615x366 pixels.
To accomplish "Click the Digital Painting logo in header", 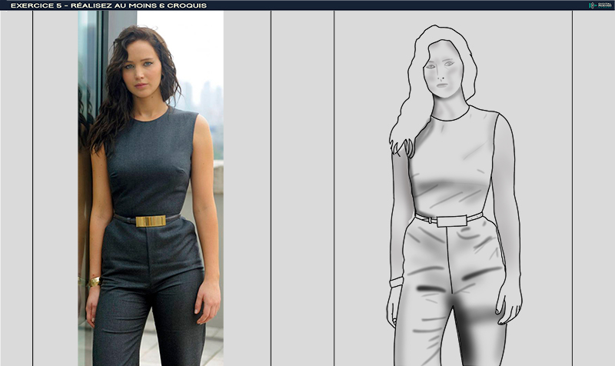I will pyautogui.click(x=599, y=5).
